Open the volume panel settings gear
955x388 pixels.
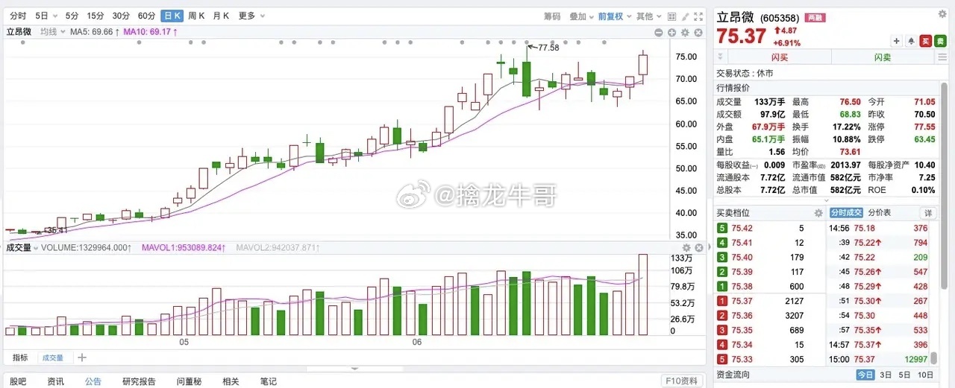686,248
